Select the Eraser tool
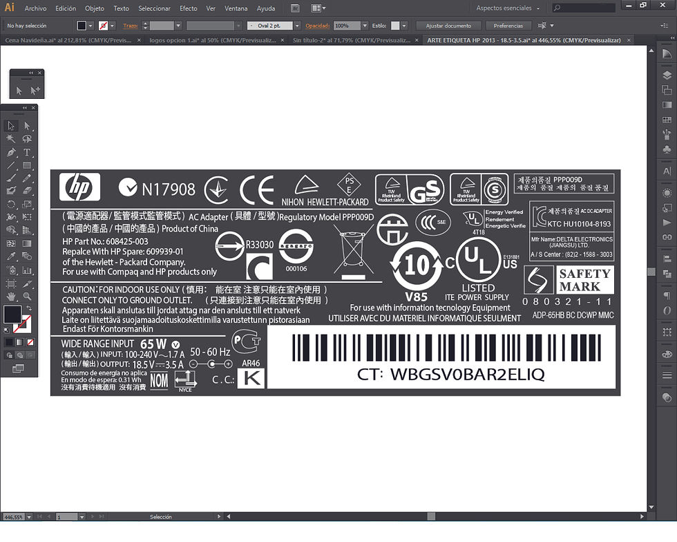 (27, 191)
